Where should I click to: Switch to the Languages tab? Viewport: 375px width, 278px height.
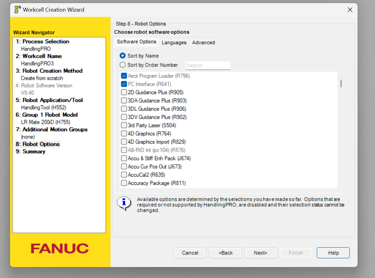[x=174, y=42]
